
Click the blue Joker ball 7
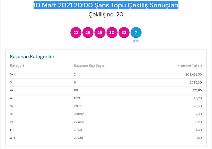point(136,32)
